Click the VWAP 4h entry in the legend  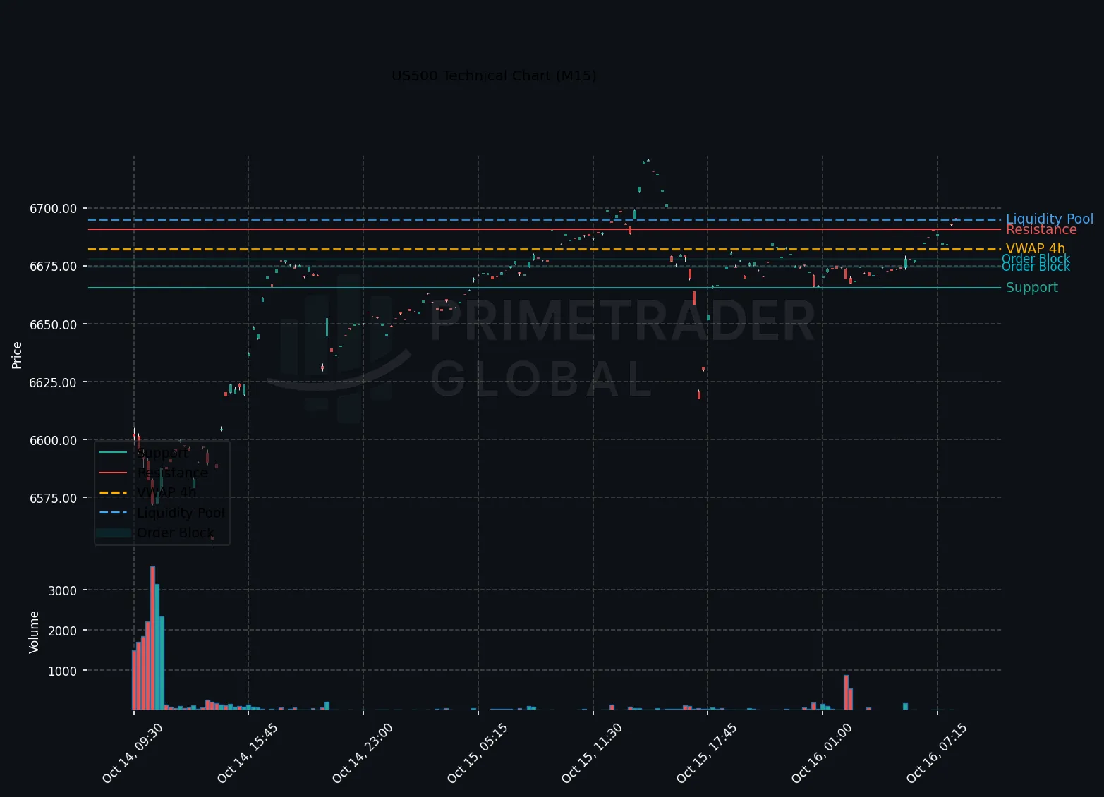[166, 492]
